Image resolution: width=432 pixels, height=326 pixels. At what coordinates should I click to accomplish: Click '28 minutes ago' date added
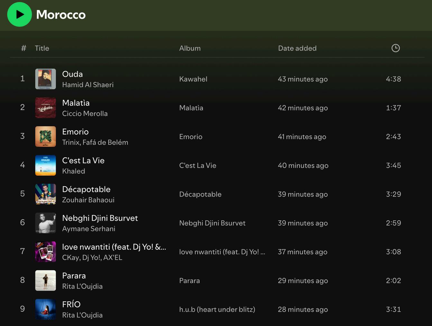(x=303, y=309)
